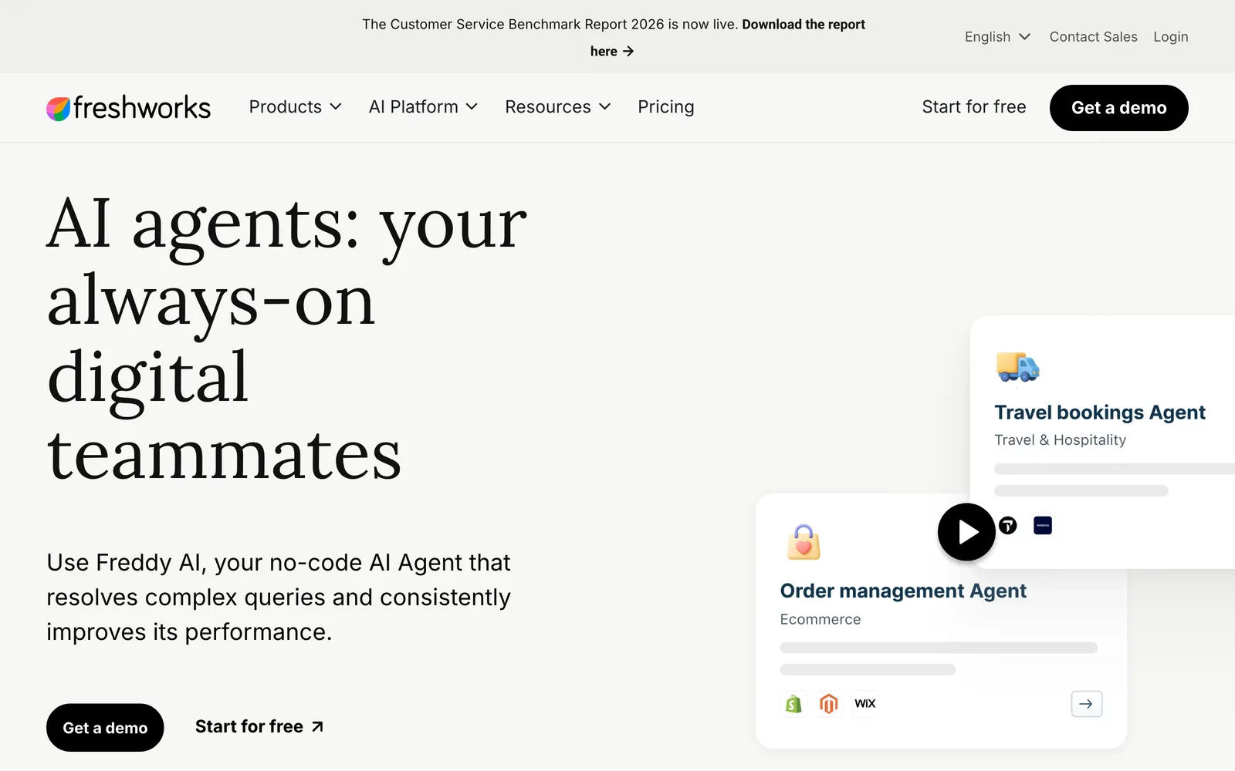Click the arrow button on Order management card
Viewport: 1235px width, 771px height.
1086,704
